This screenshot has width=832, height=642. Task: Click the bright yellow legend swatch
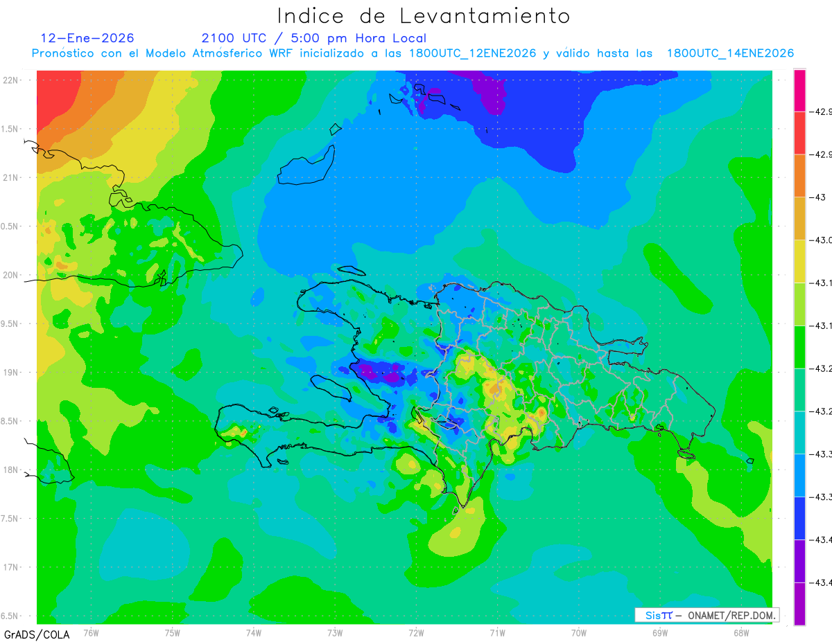pyautogui.click(x=799, y=261)
